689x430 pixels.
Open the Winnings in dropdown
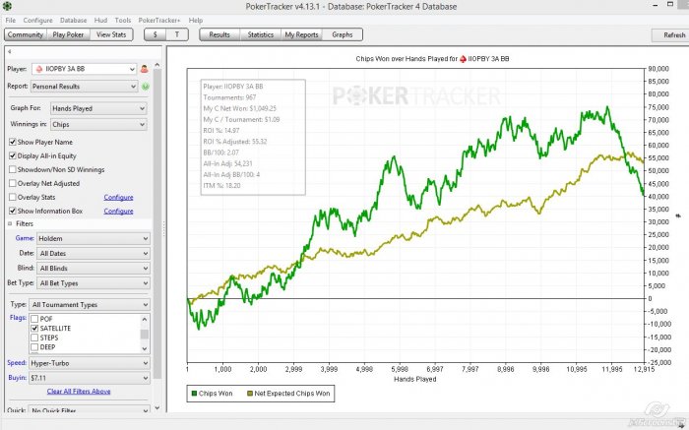pyautogui.click(x=98, y=124)
